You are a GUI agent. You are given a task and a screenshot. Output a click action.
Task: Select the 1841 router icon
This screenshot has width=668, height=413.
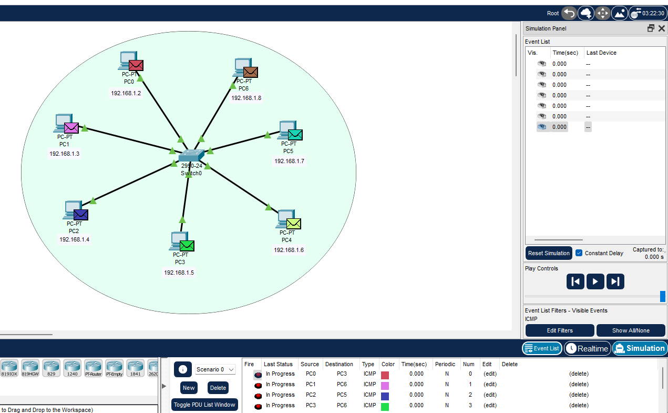[135, 368]
